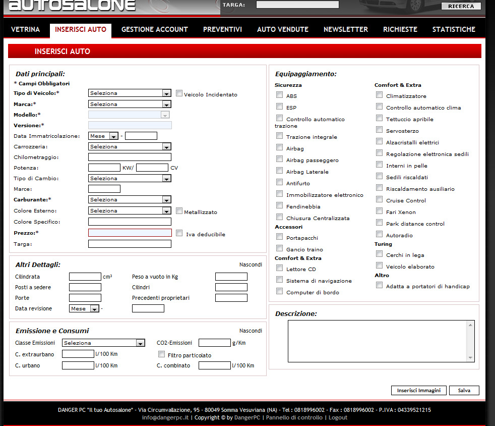Click the Versione input field

click(130, 125)
